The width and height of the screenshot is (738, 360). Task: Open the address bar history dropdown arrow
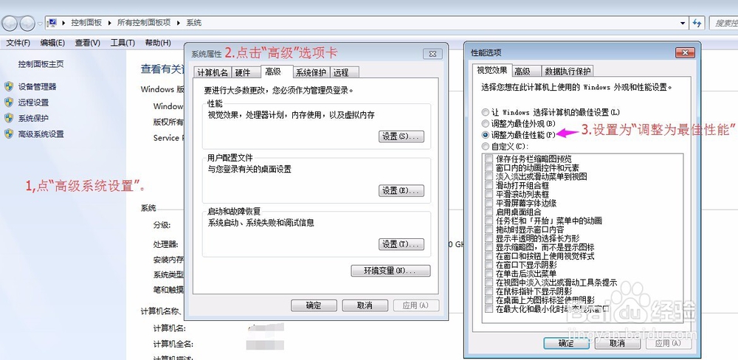[x=683, y=23]
